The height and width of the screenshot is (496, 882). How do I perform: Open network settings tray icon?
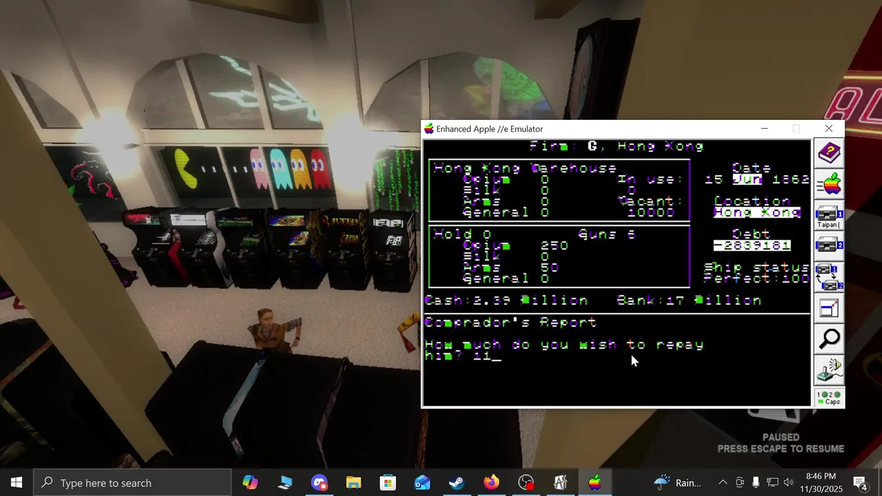tap(772, 482)
